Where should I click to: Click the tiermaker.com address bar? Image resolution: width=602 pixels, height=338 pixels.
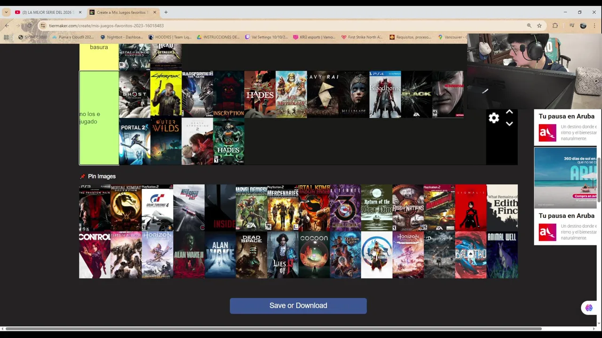[282, 26]
